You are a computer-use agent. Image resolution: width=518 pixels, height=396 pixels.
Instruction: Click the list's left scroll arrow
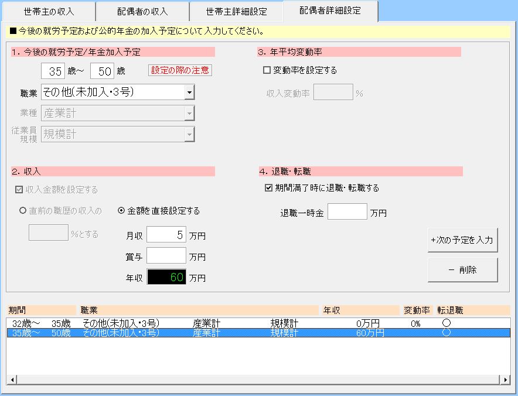11,380
